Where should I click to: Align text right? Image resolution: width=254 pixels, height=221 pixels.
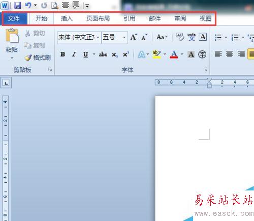(241, 54)
